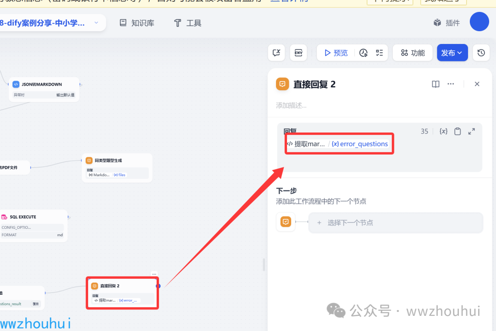The height and width of the screenshot is (331, 496).
Task: Expand the app name dropdown chevron
Action: click(96, 23)
